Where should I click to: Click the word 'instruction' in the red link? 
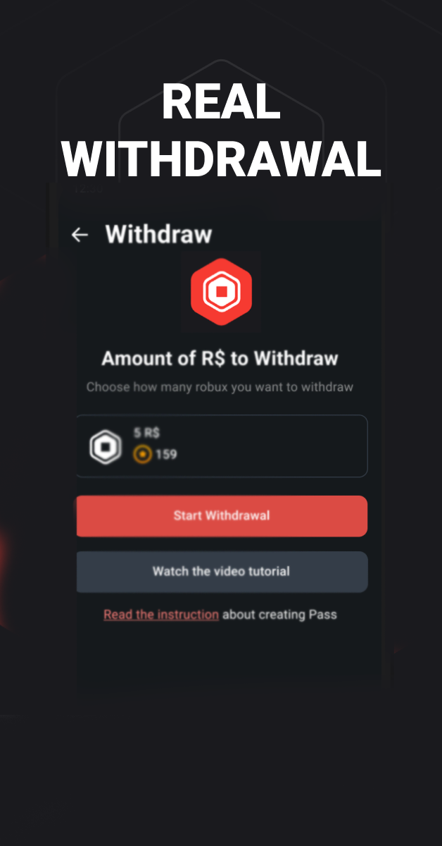tap(188, 615)
